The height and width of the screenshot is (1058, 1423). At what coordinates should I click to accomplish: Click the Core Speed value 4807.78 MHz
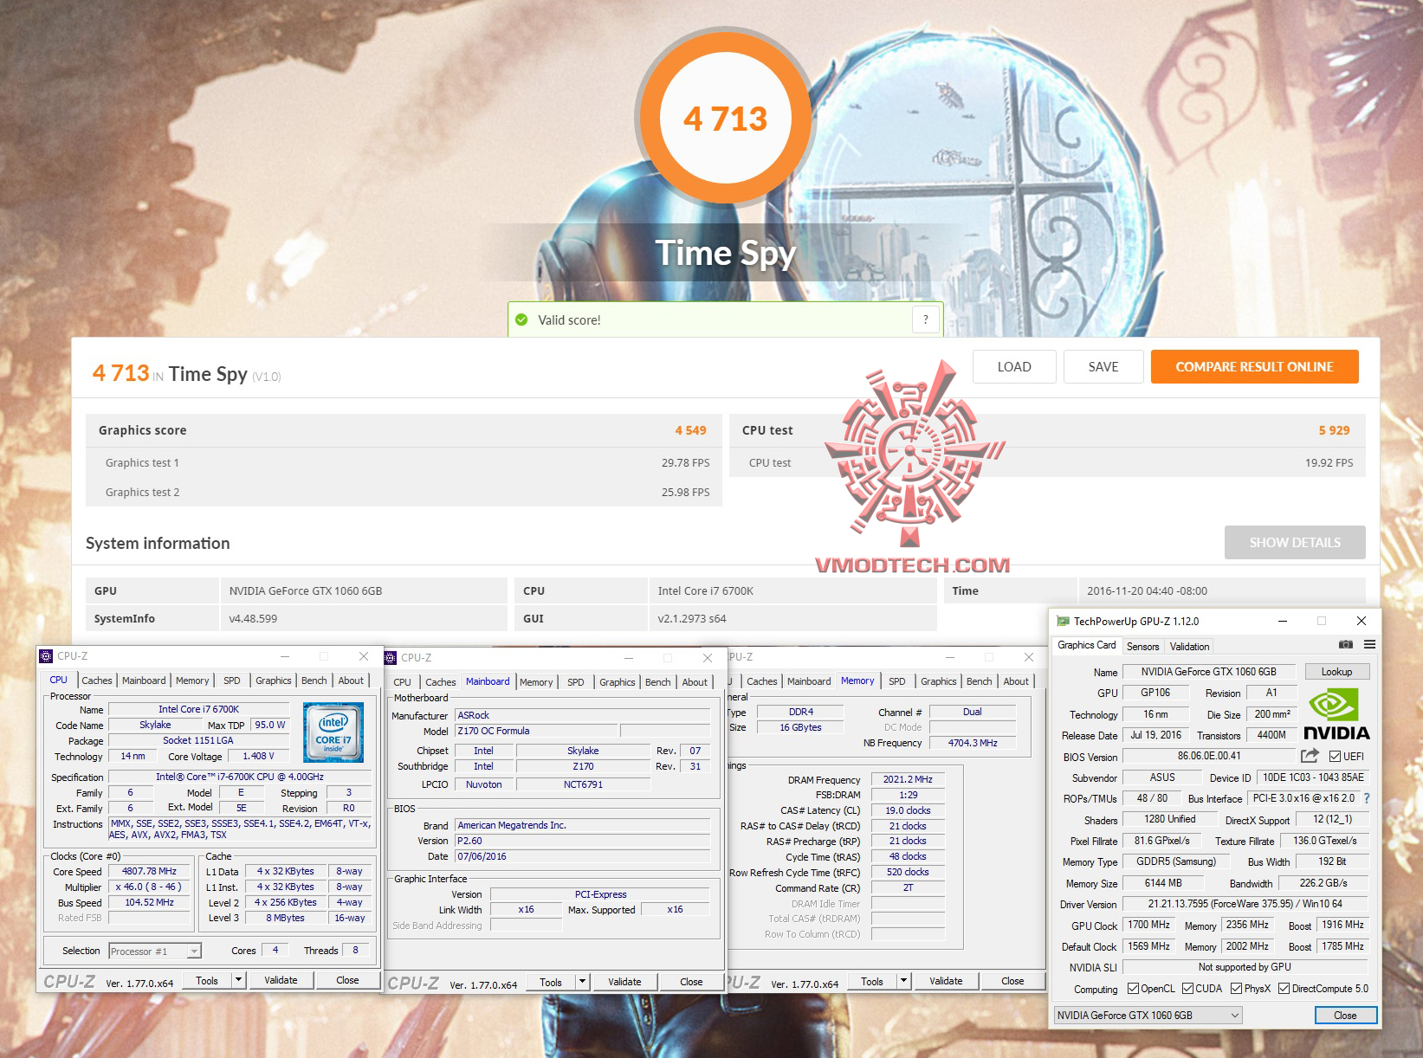click(x=149, y=872)
